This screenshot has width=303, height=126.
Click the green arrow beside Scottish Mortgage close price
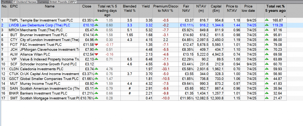point(96,98)
